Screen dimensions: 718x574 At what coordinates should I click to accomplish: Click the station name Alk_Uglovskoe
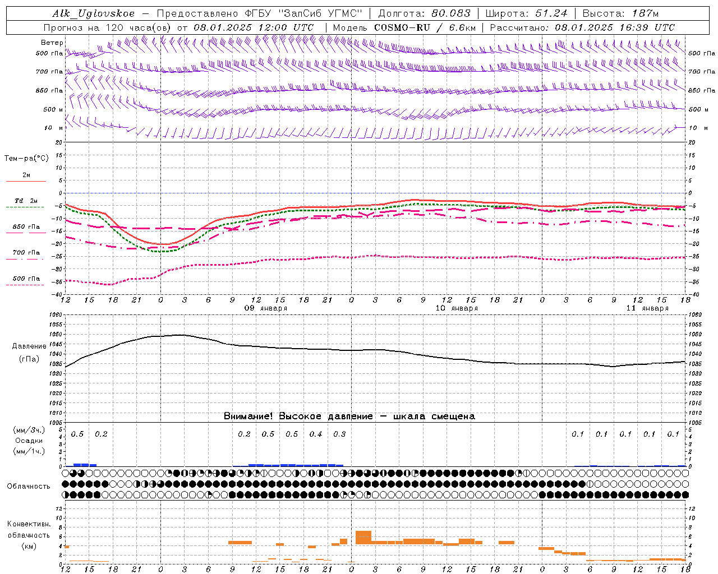pyautogui.click(x=93, y=13)
